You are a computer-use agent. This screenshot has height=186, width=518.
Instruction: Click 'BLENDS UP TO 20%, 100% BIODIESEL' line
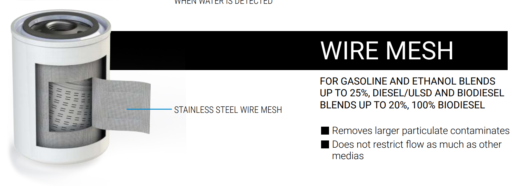[x=402, y=105]
